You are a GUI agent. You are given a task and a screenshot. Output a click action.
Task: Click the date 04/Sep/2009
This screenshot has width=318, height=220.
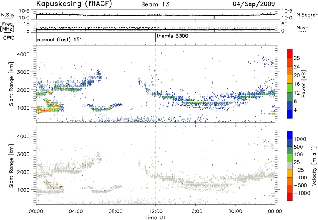(254, 4)
